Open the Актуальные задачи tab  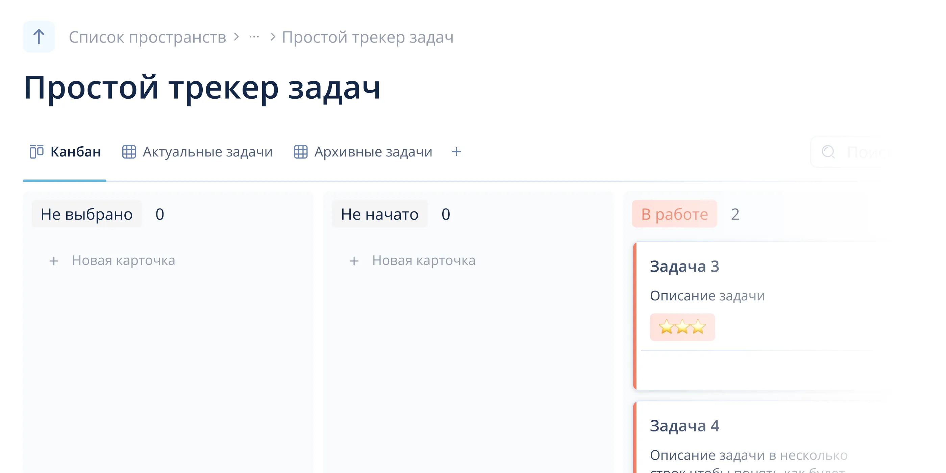tap(197, 152)
